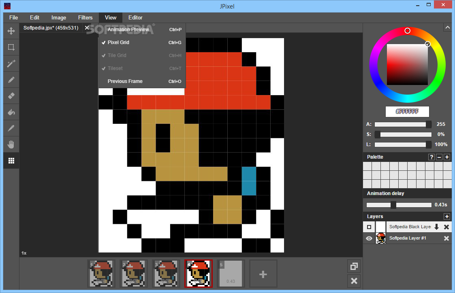
Task: Remove a palette row with minus button
Action: click(439, 157)
